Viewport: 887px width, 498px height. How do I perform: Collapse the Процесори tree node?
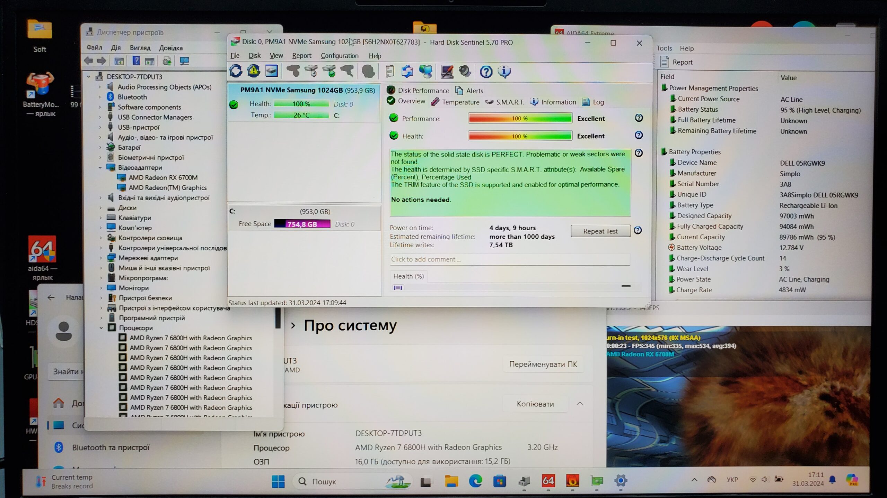[101, 328]
